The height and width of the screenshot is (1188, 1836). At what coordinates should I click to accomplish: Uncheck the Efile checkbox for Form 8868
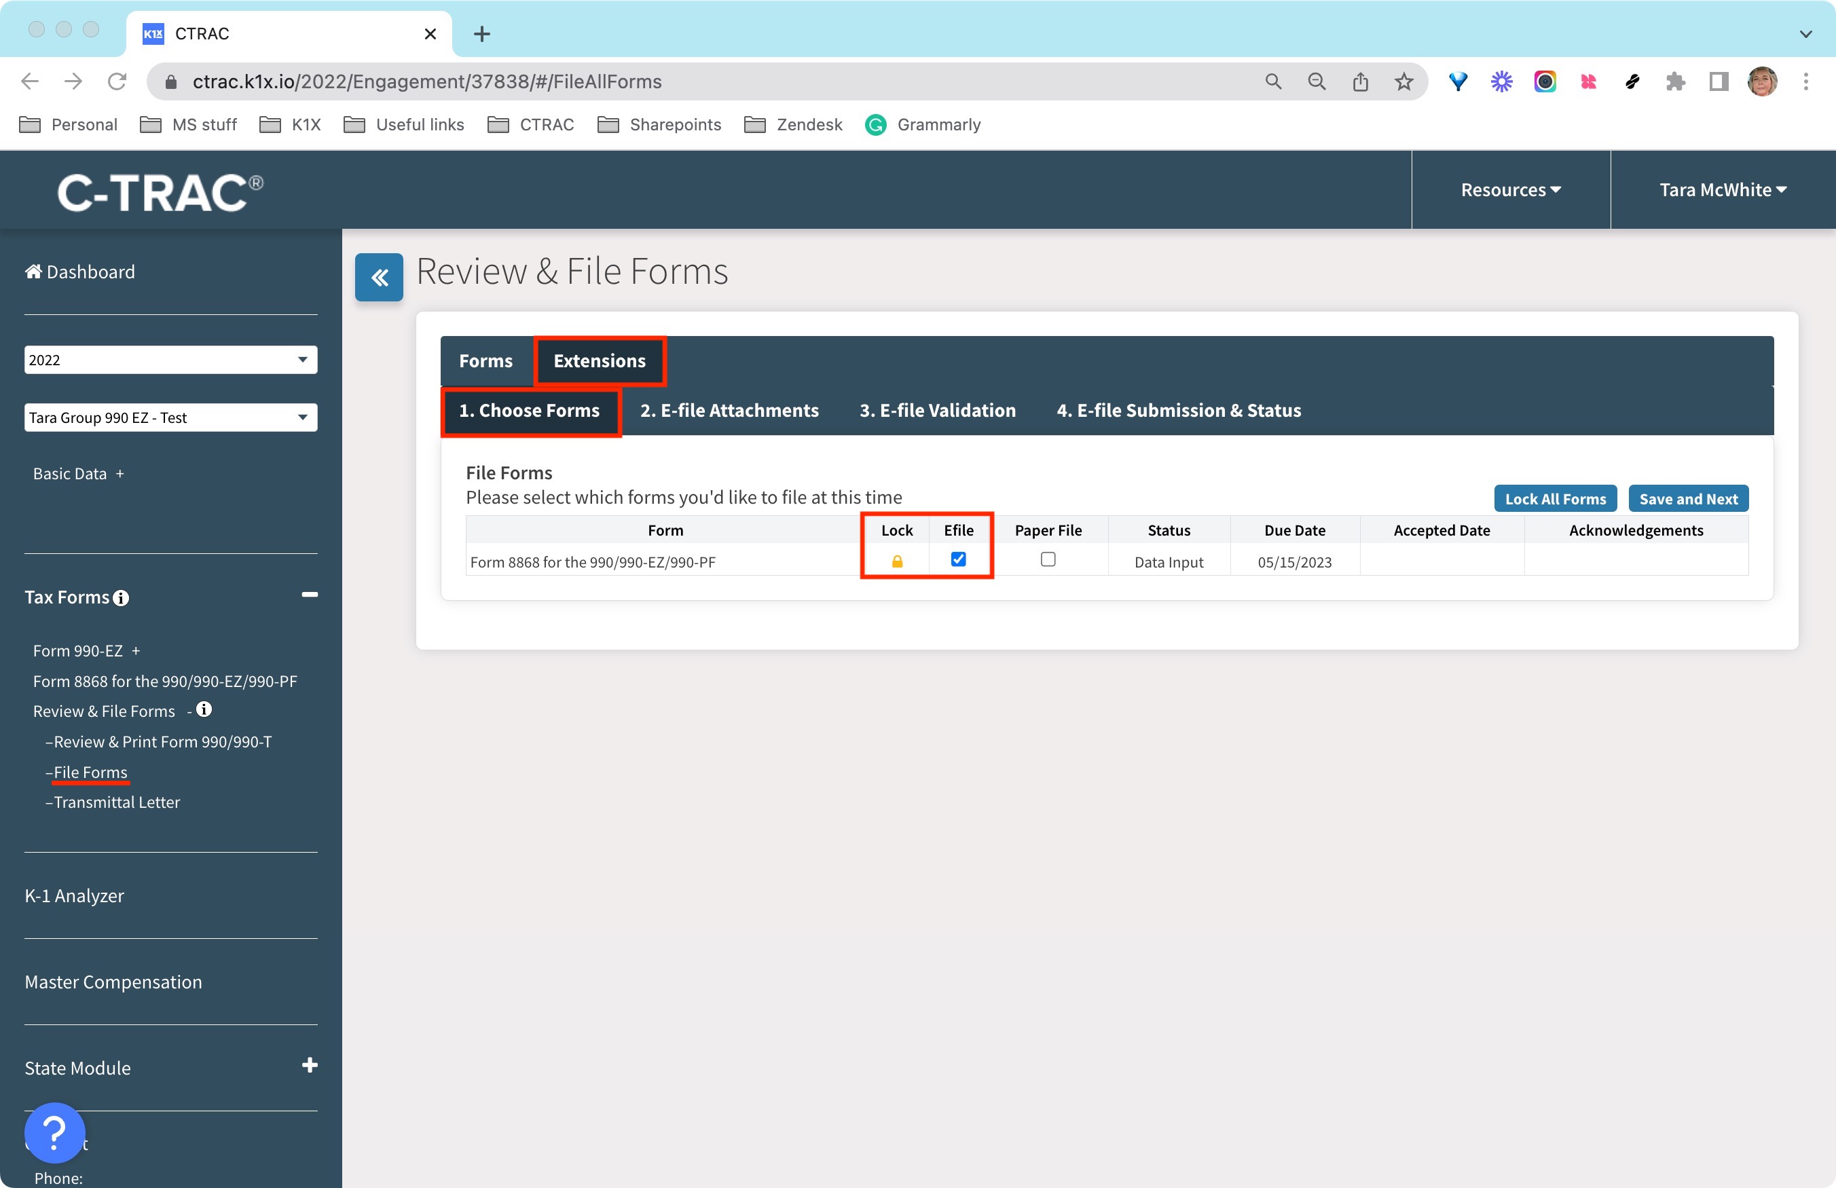(959, 559)
